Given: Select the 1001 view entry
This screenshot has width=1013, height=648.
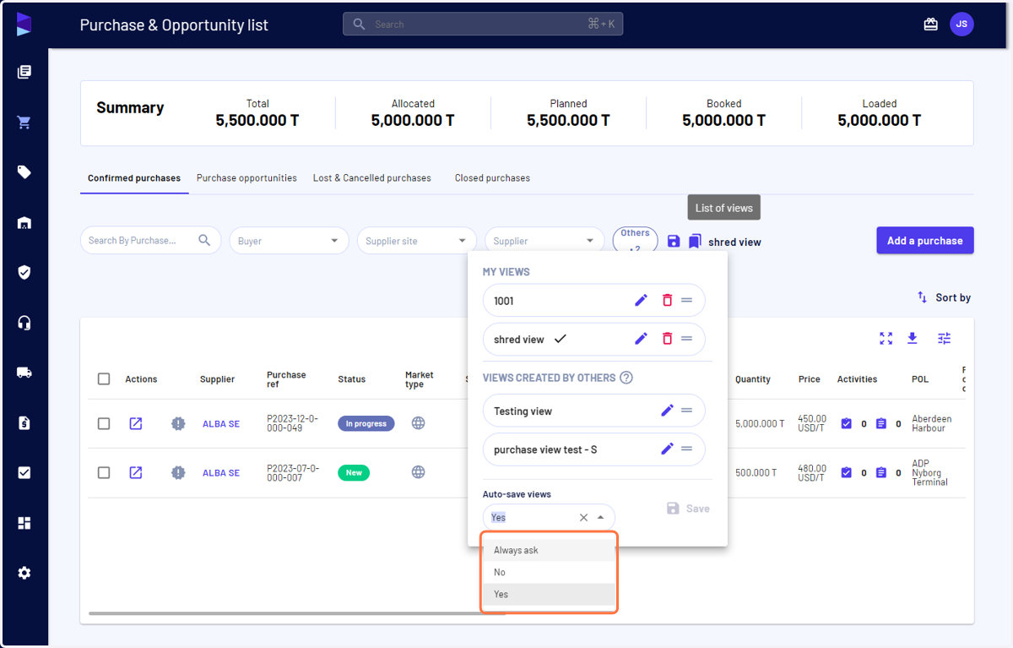Looking at the screenshot, I should point(593,301).
